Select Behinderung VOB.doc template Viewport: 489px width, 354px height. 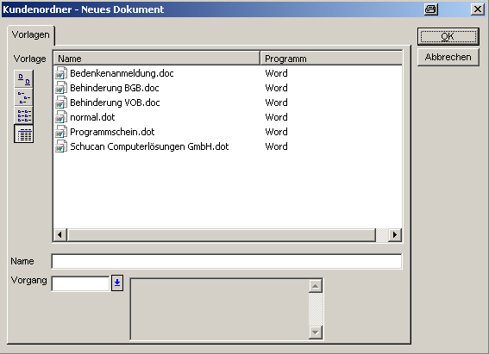tap(115, 102)
